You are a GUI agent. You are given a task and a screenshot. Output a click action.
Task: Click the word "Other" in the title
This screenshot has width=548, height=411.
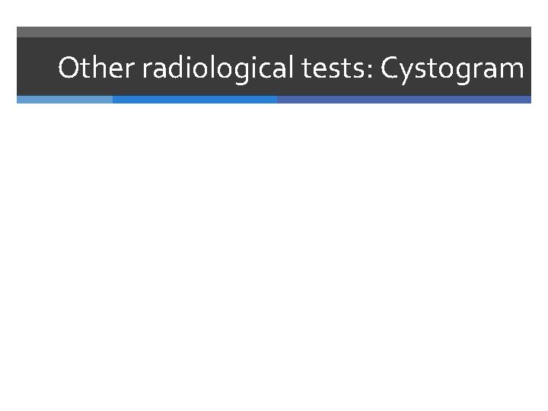[88, 68]
